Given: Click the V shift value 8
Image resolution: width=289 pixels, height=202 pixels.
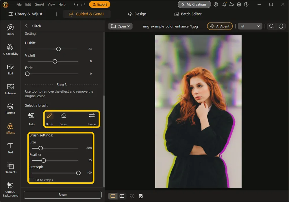Looking at the screenshot, I should pyautogui.click(x=91, y=61).
